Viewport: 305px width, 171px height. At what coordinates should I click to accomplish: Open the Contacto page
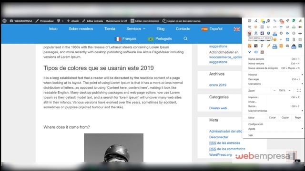[x=183, y=28]
